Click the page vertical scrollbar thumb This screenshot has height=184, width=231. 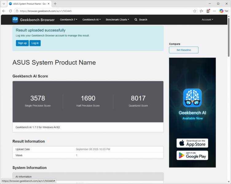229,37
